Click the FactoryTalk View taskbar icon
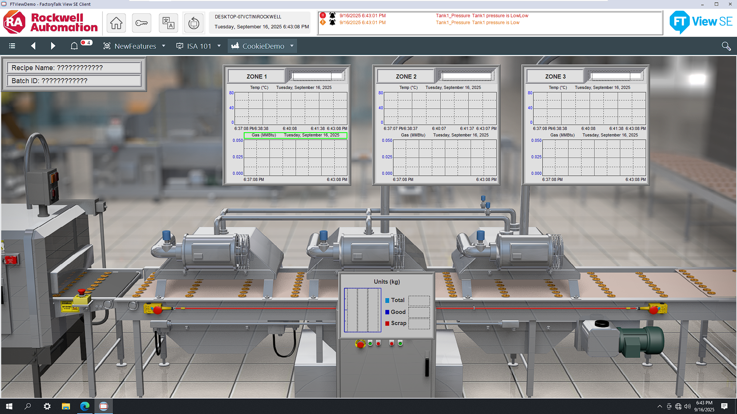 point(103,406)
